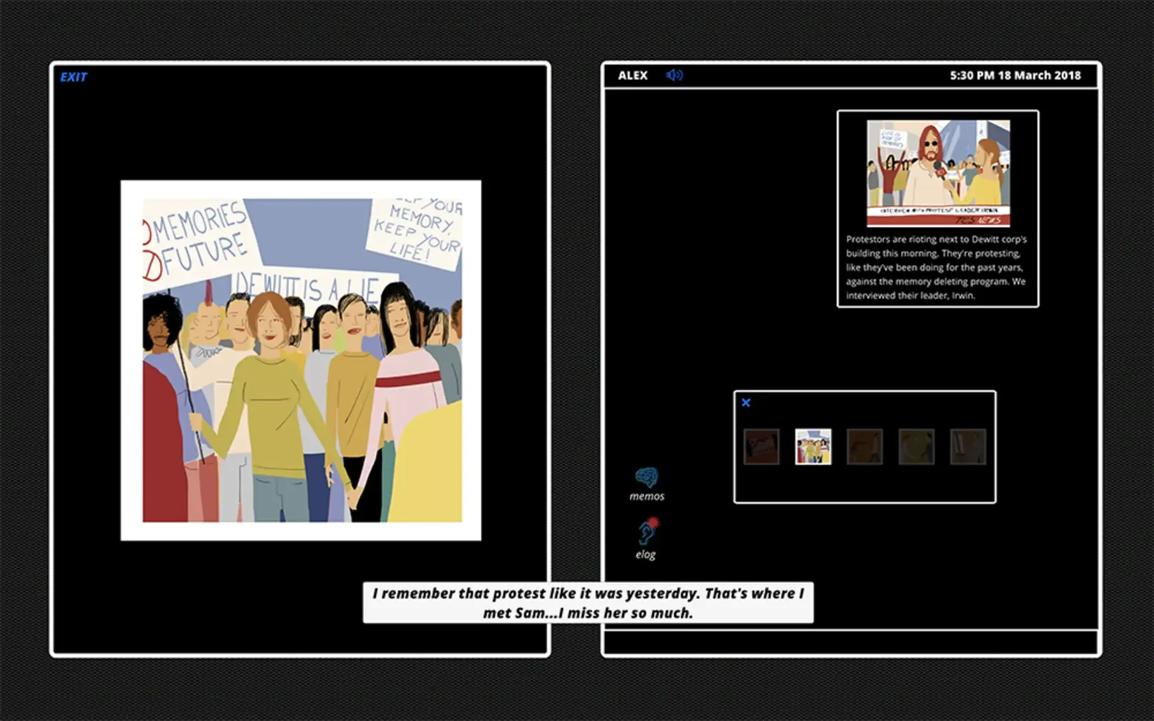The height and width of the screenshot is (721, 1154).
Task: Click the ALEX name in the header
Action: (632, 75)
